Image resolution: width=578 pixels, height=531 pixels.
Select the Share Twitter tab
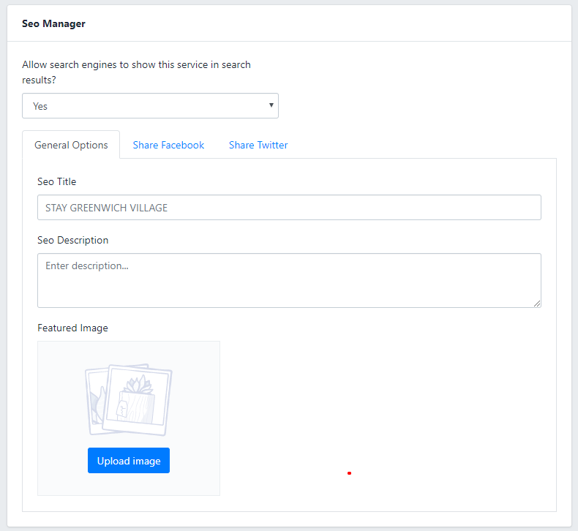(x=258, y=145)
